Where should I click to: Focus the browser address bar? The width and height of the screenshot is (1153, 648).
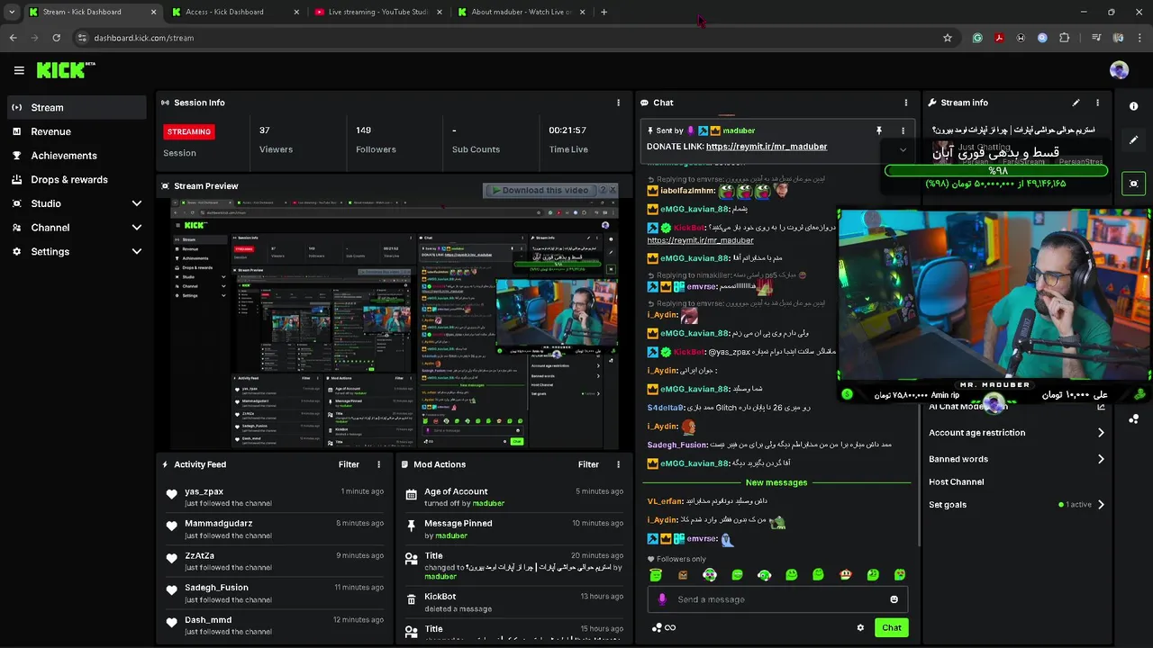[x=504, y=38]
